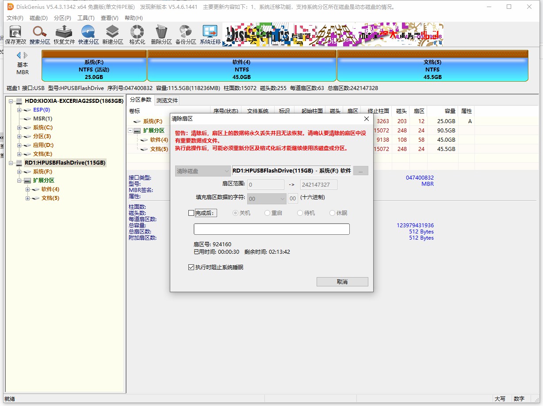
Task: Collapse 扩展分区 row in partition table
Action: (130, 131)
